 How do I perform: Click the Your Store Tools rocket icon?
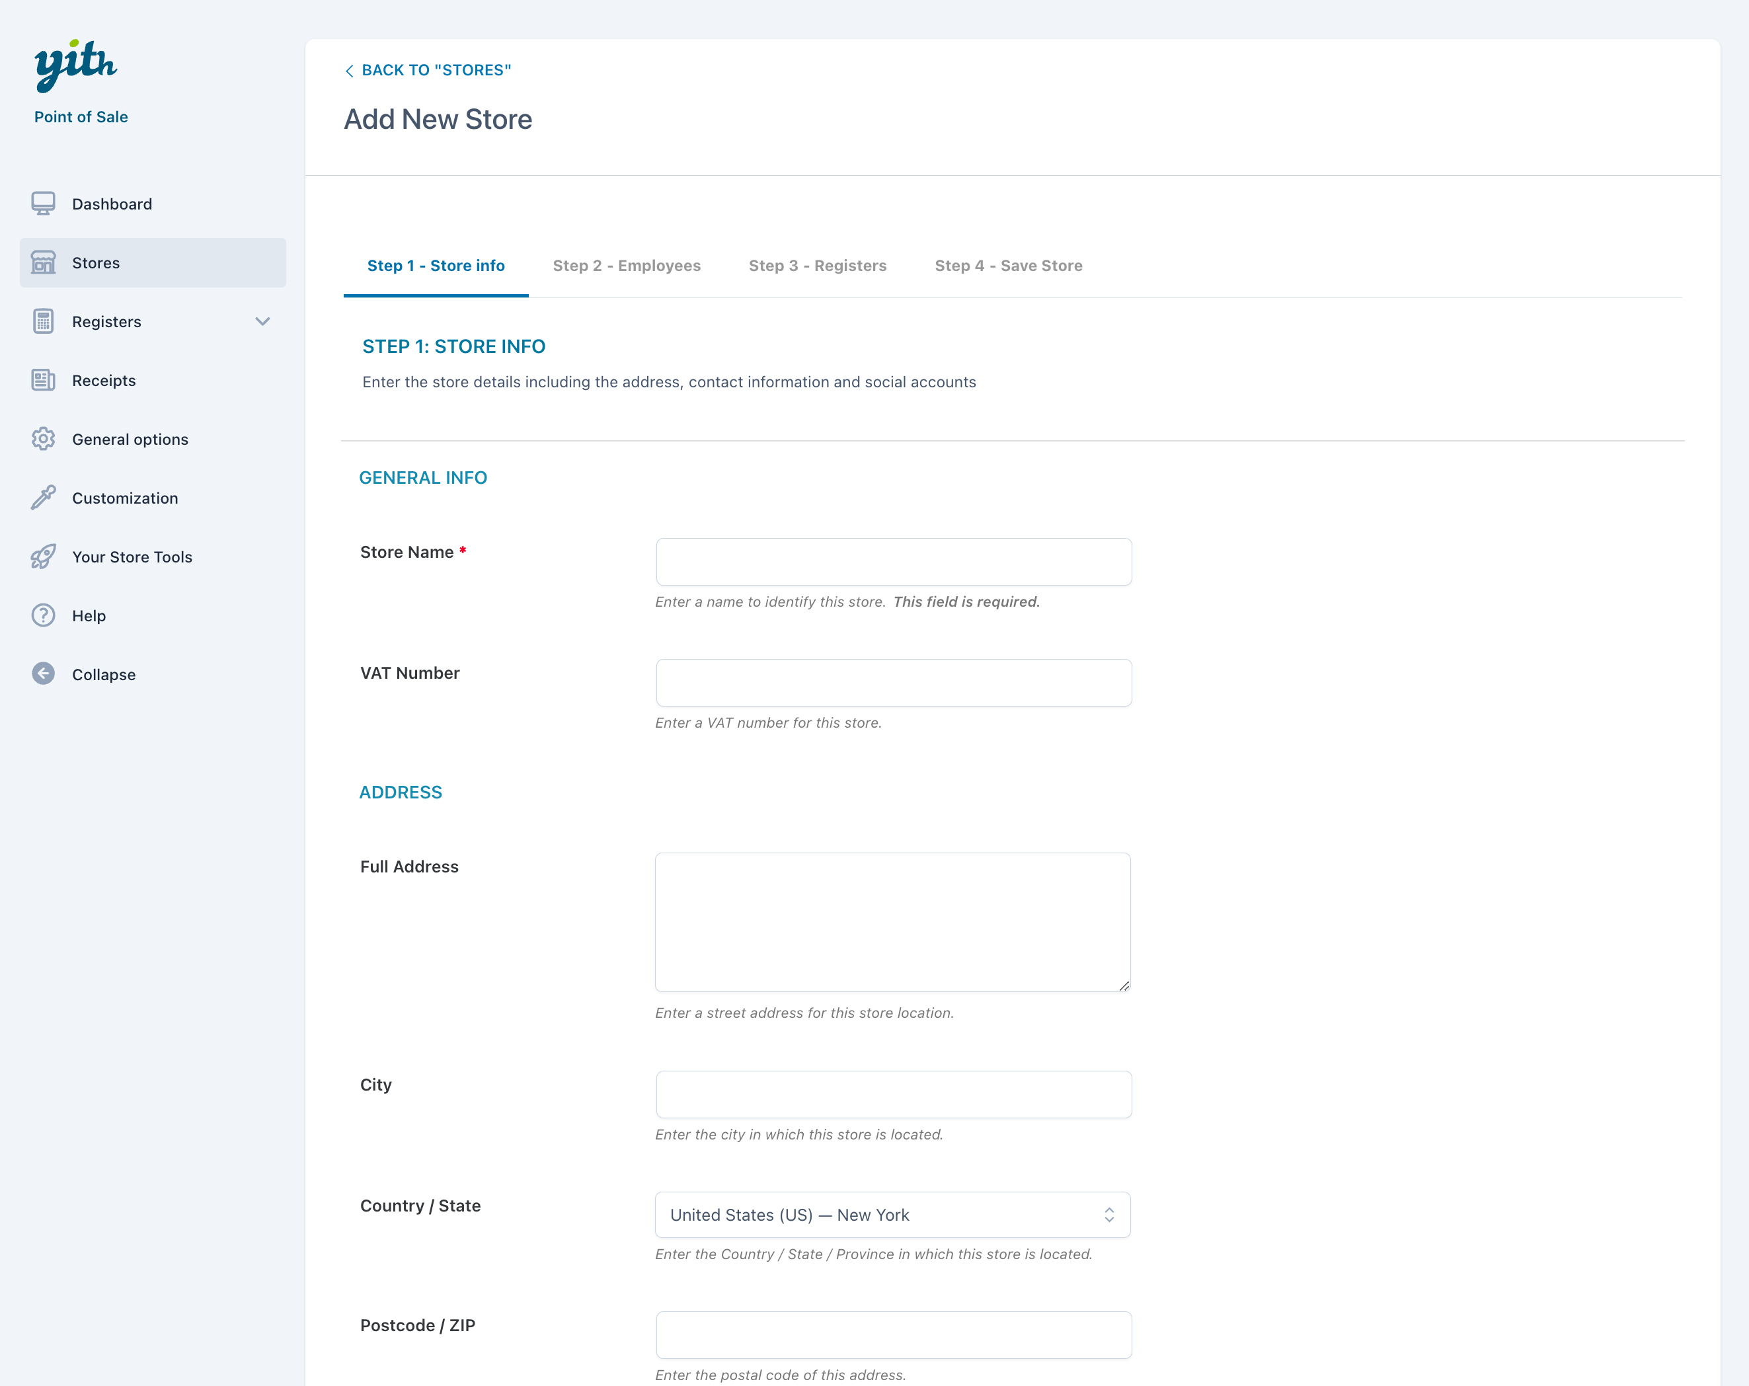coord(43,557)
